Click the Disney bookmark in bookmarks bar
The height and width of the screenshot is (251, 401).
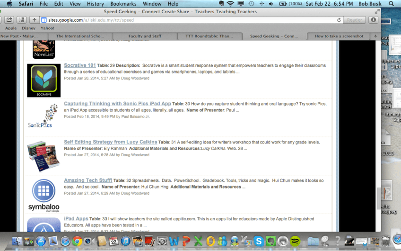pos(28,28)
